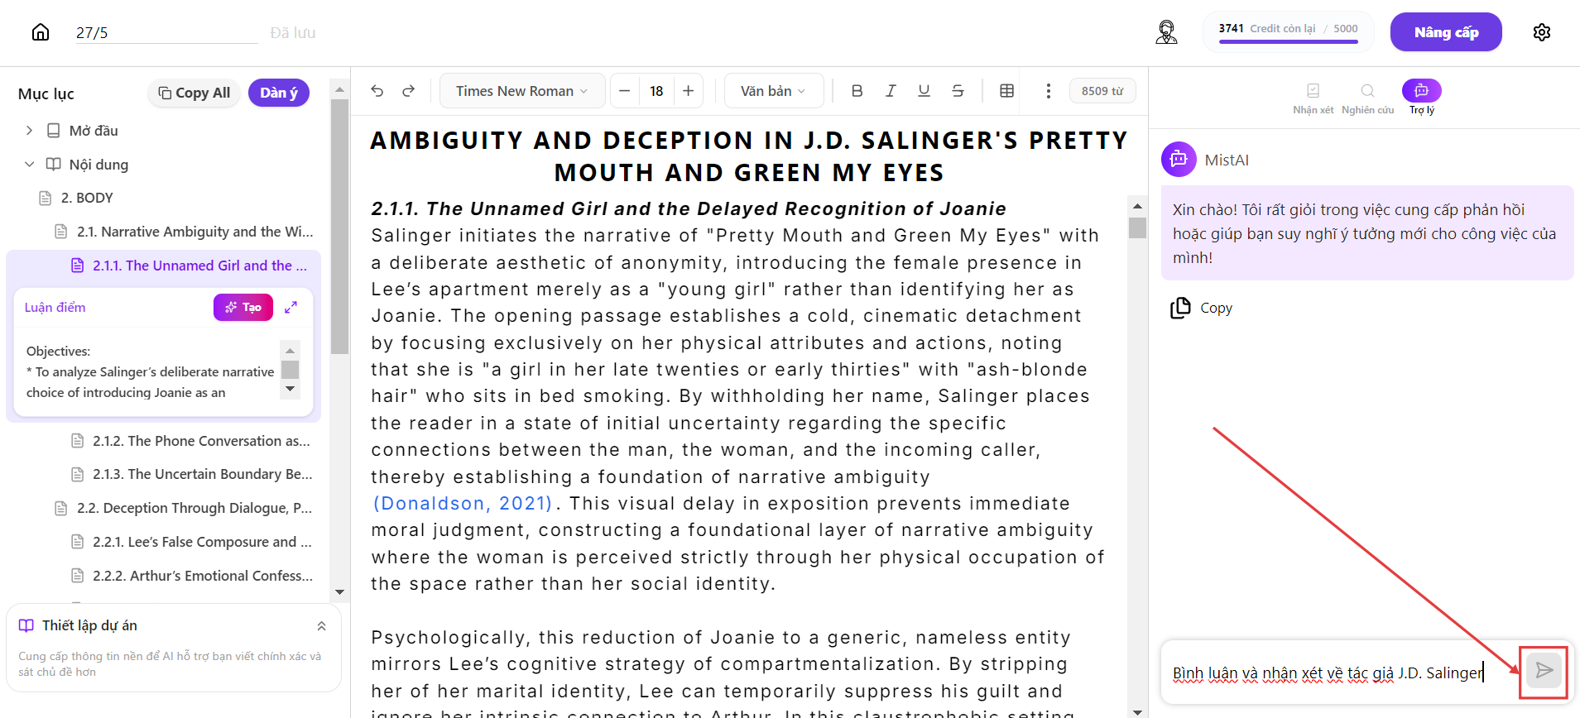This screenshot has height=718, width=1580.
Task: Open the settings gear
Action: coord(1541,32)
